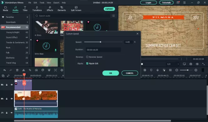Lock video track 1

click(x=7, y=99)
